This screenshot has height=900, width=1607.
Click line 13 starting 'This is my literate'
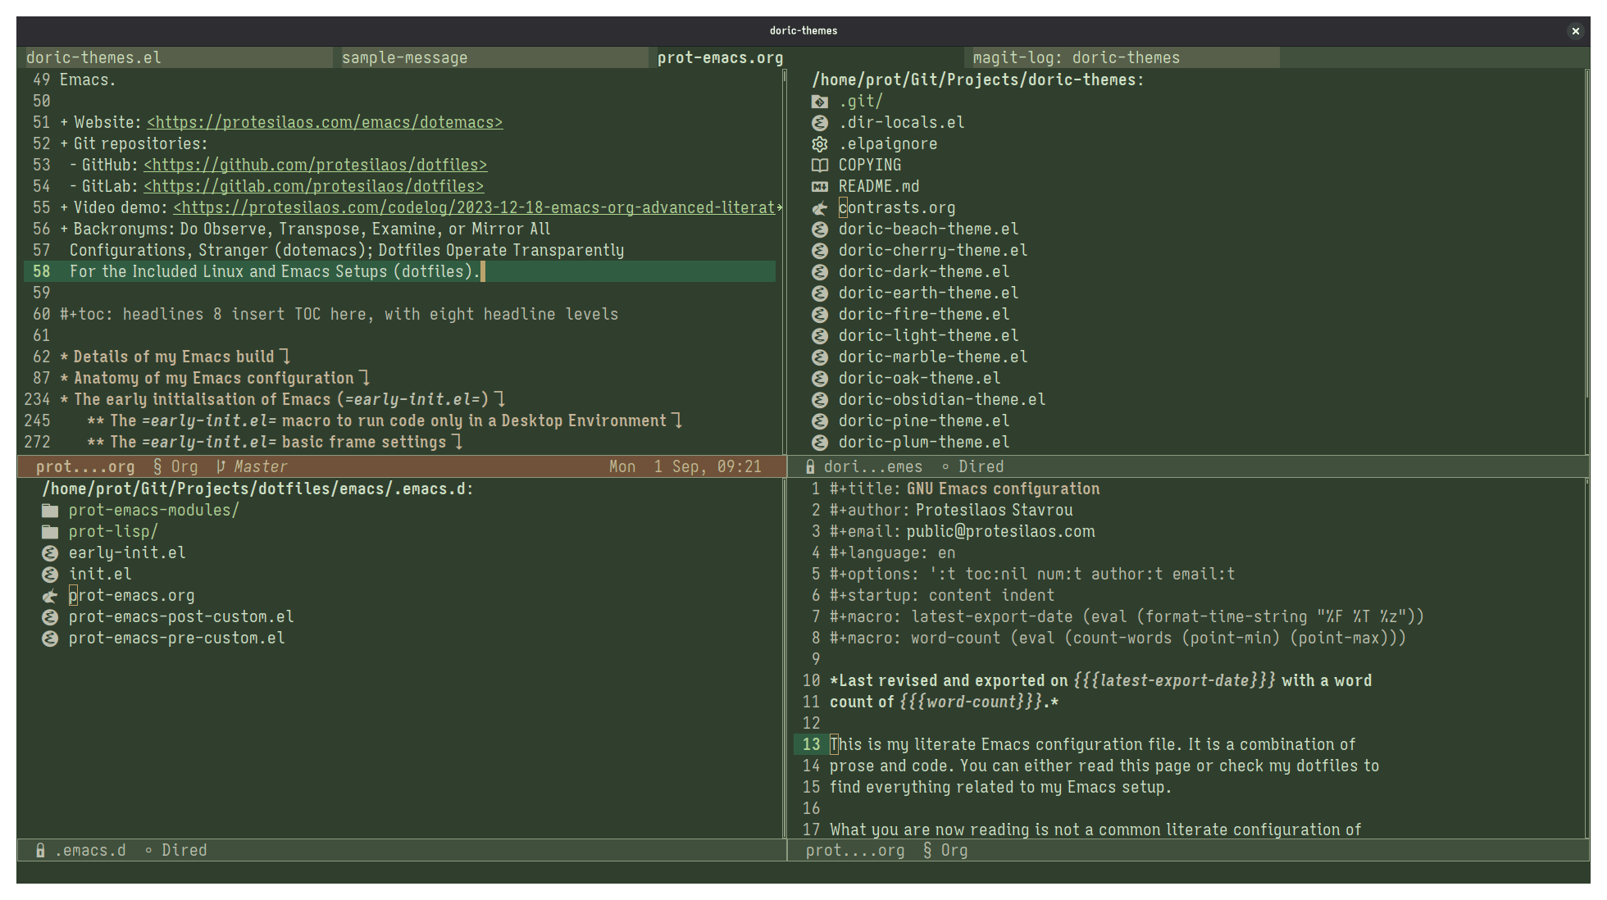pos(1092,744)
